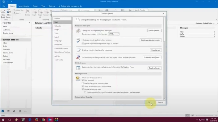Open Customize Outlook Today link
Screen dimensions: 218x122
click(205, 23)
